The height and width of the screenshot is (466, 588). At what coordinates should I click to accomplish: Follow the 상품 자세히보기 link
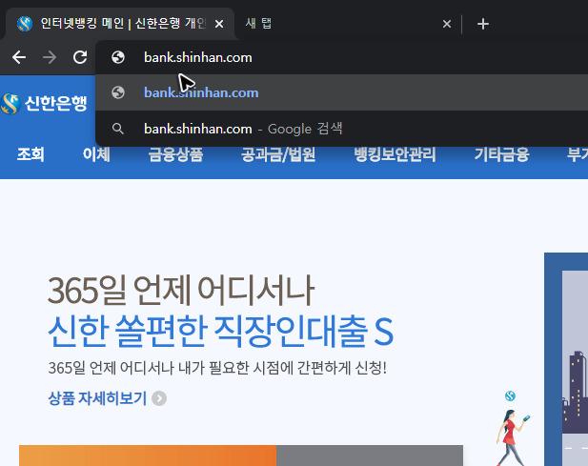(x=97, y=398)
